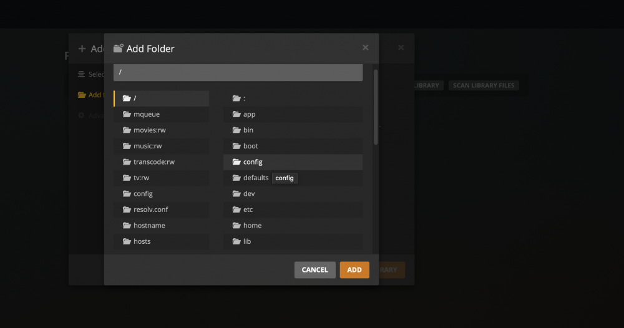Click SCAN LIBRARY FILES in background window
The height and width of the screenshot is (328, 624).
pos(484,85)
